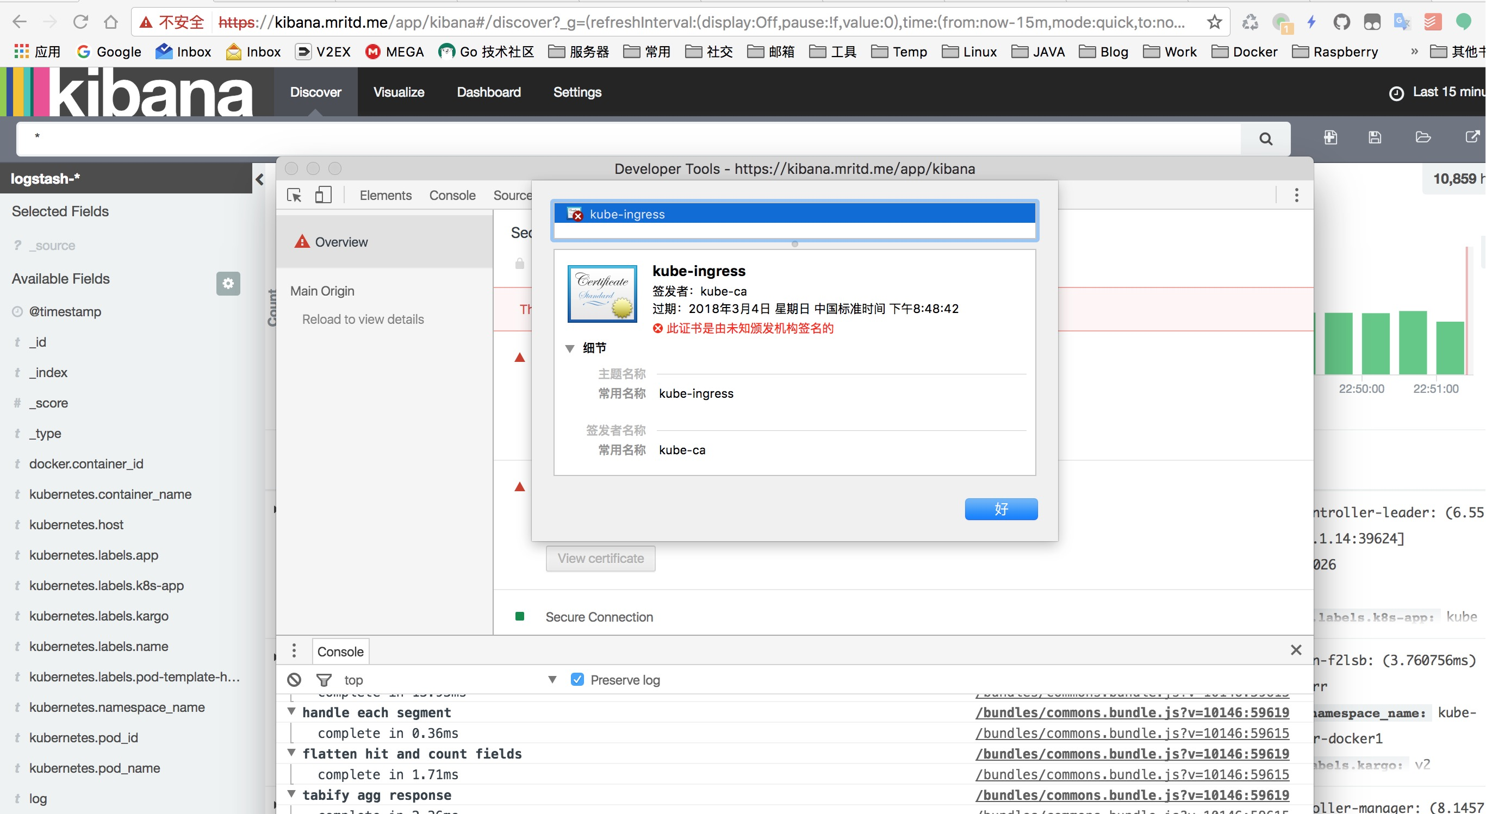Click the 好 button in certificate dialog

[1001, 509]
